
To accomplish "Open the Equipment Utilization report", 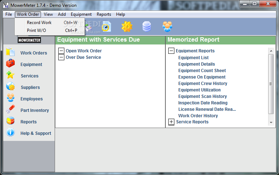I will (x=200, y=90).
